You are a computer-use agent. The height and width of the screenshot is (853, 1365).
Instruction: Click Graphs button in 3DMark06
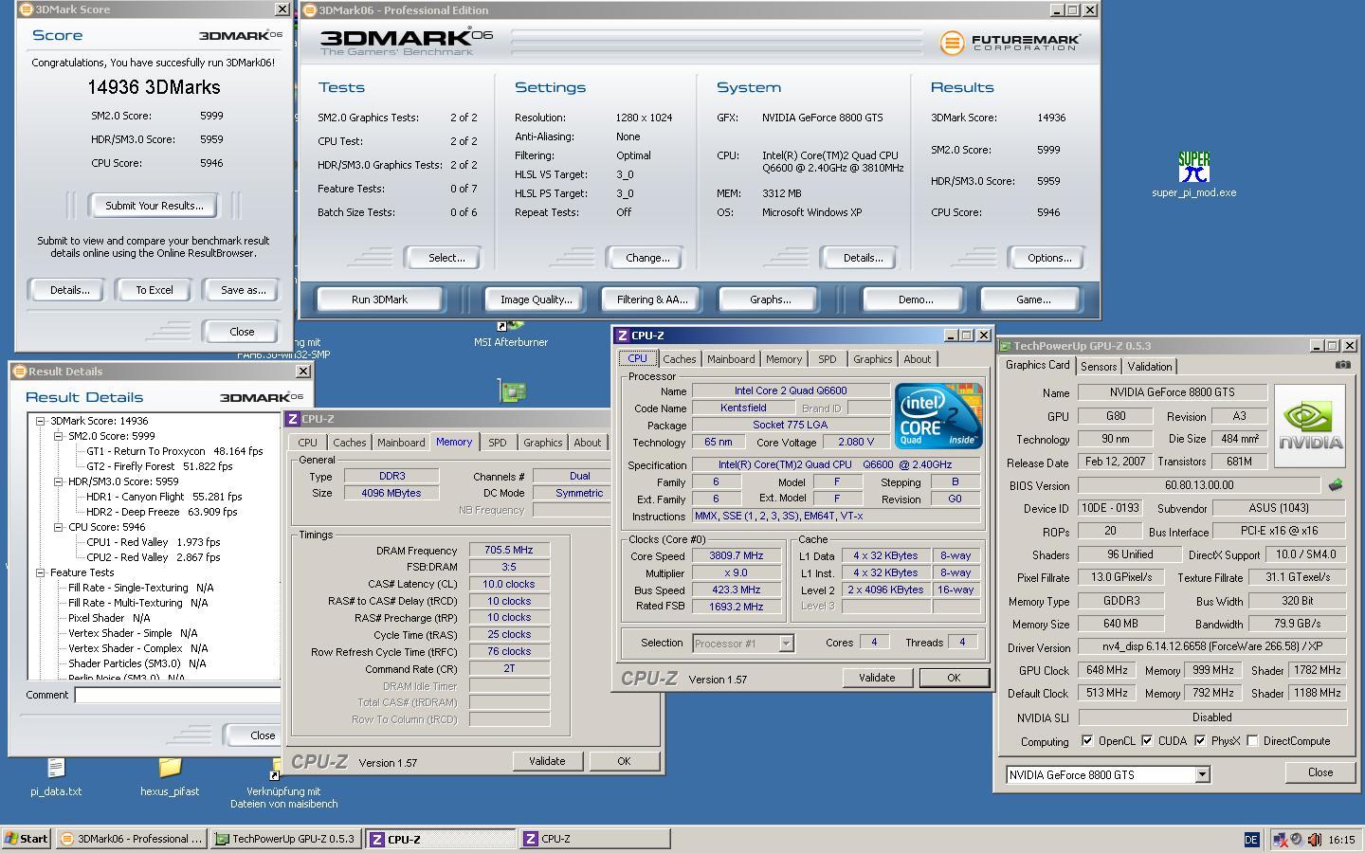click(770, 299)
